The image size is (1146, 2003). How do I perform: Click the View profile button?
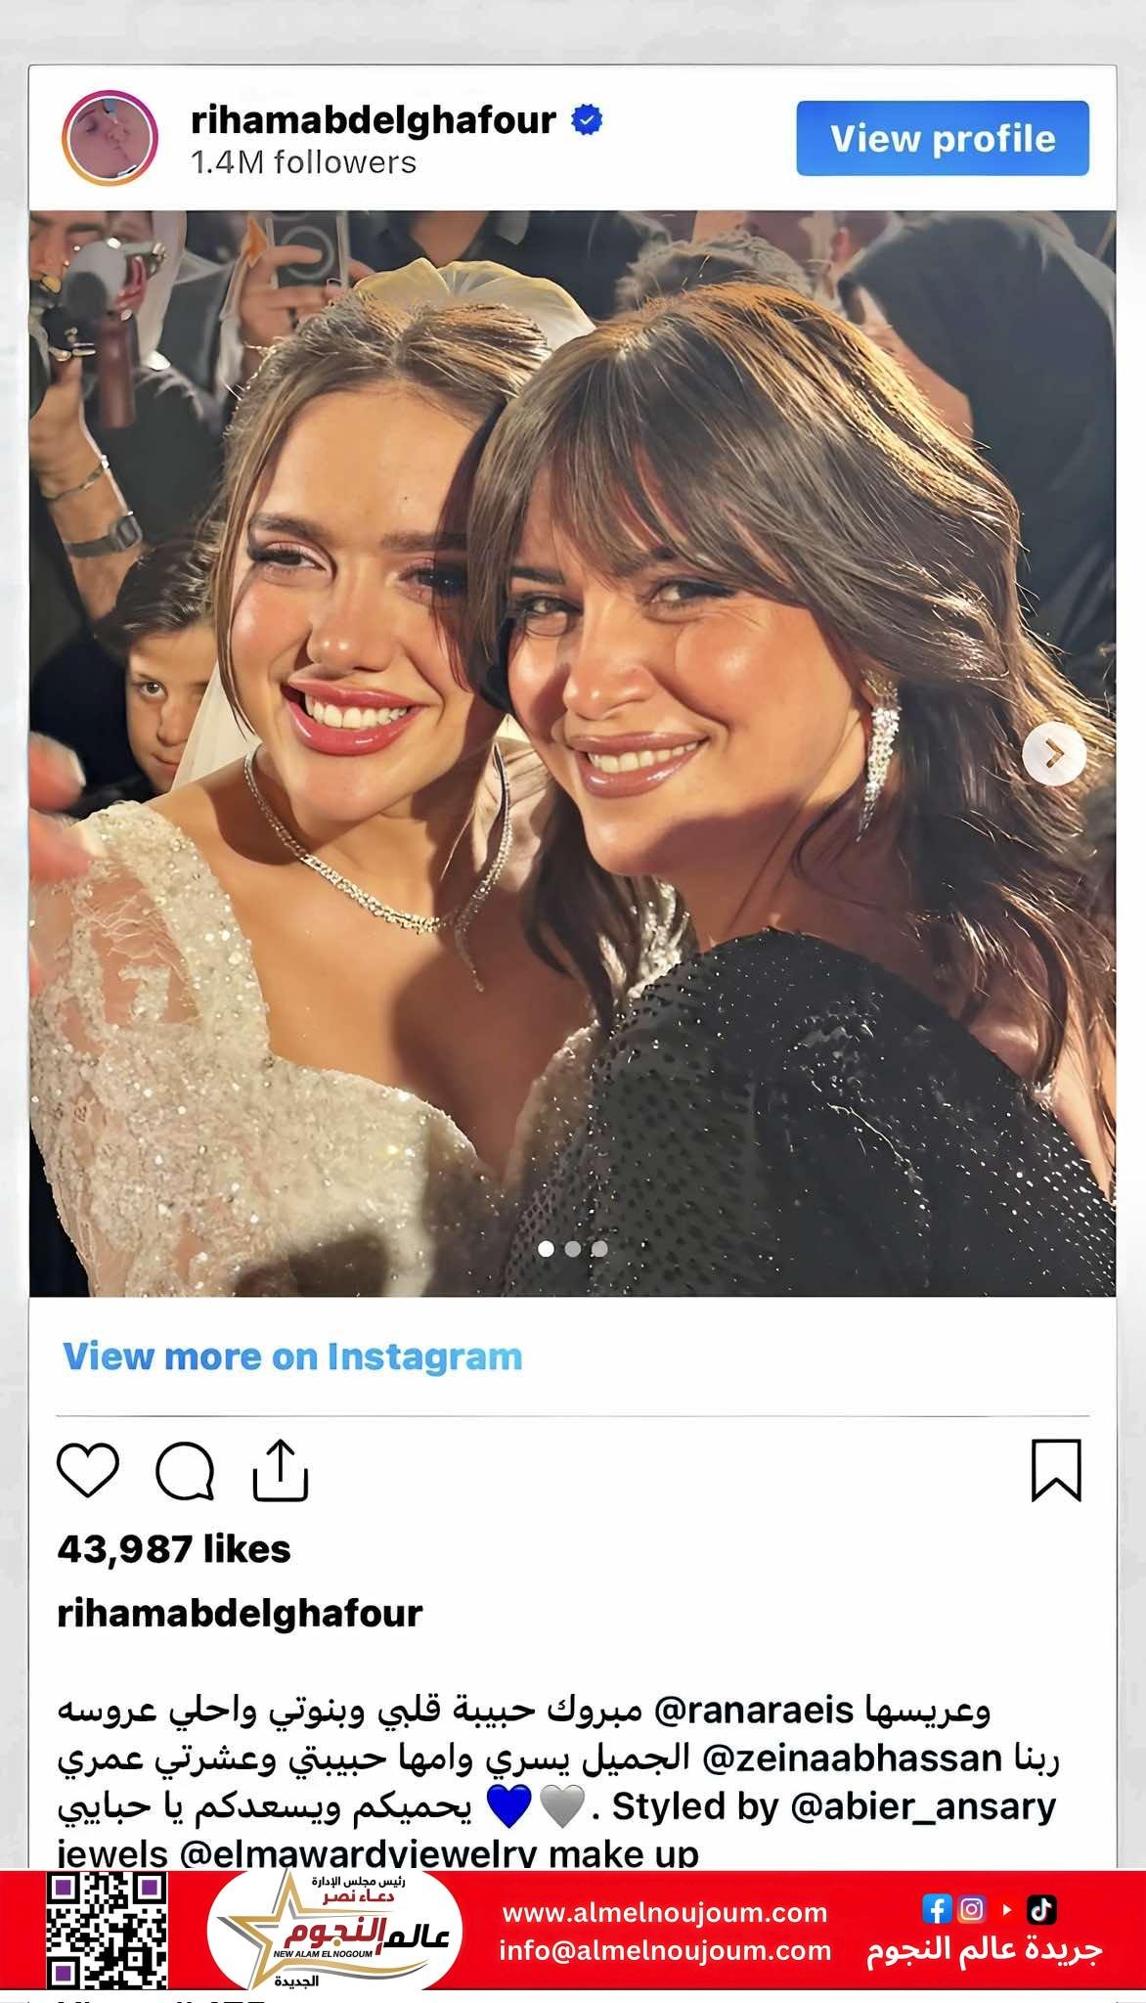pos(943,139)
